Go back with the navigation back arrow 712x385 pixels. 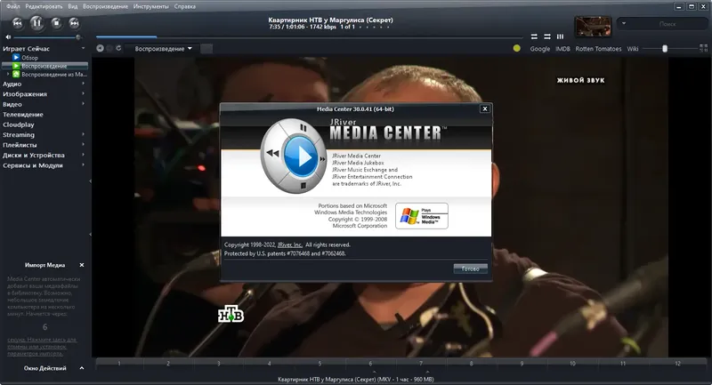point(100,48)
